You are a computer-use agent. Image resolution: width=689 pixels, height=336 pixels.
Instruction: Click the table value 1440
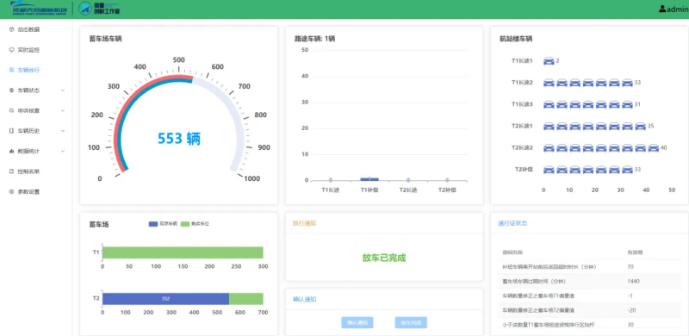pyautogui.click(x=634, y=282)
